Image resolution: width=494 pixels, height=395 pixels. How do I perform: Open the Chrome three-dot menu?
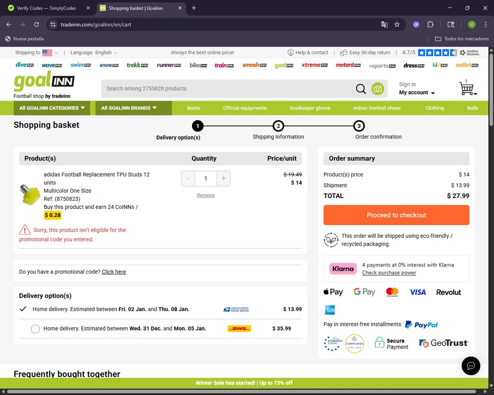tap(485, 24)
